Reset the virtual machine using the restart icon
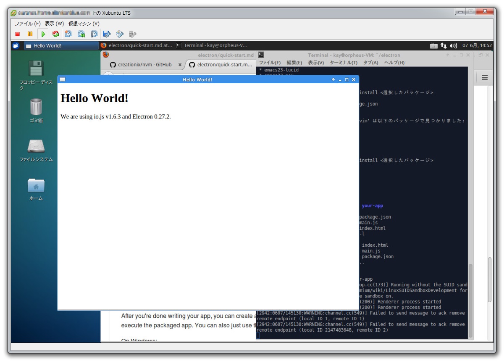 pyautogui.click(x=55, y=34)
